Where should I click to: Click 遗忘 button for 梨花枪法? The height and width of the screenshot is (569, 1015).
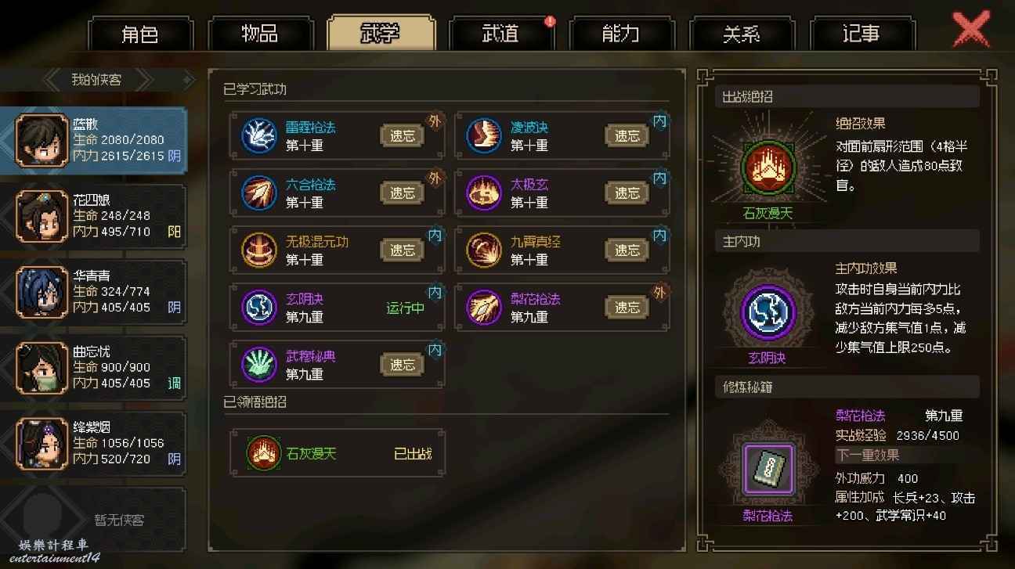(627, 308)
